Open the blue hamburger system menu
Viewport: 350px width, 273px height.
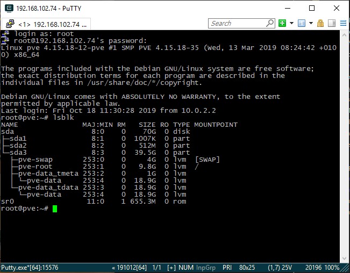(x=343, y=23)
